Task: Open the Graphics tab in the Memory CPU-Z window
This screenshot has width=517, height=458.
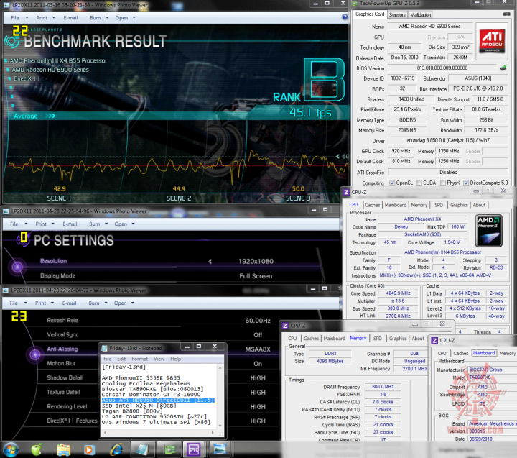Action: click(x=397, y=339)
